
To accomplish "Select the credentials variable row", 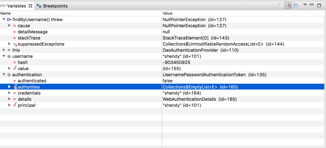I will coord(162,93).
